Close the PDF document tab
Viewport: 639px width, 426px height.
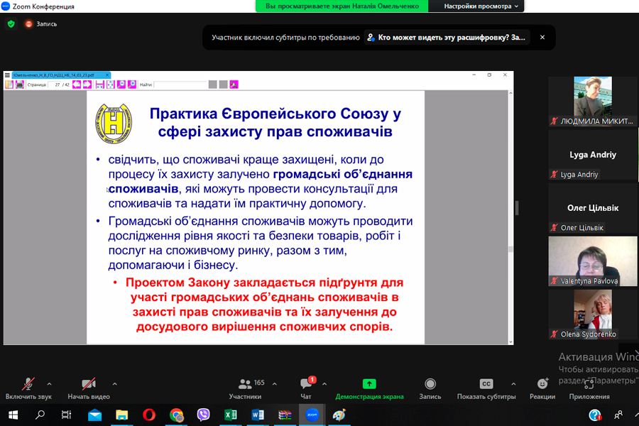tap(107, 75)
